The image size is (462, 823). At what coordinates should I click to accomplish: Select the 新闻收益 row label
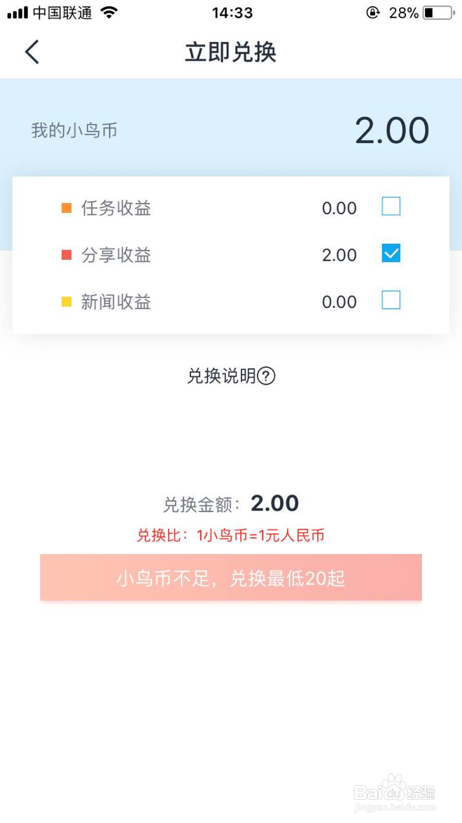pyautogui.click(x=116, y=302)
